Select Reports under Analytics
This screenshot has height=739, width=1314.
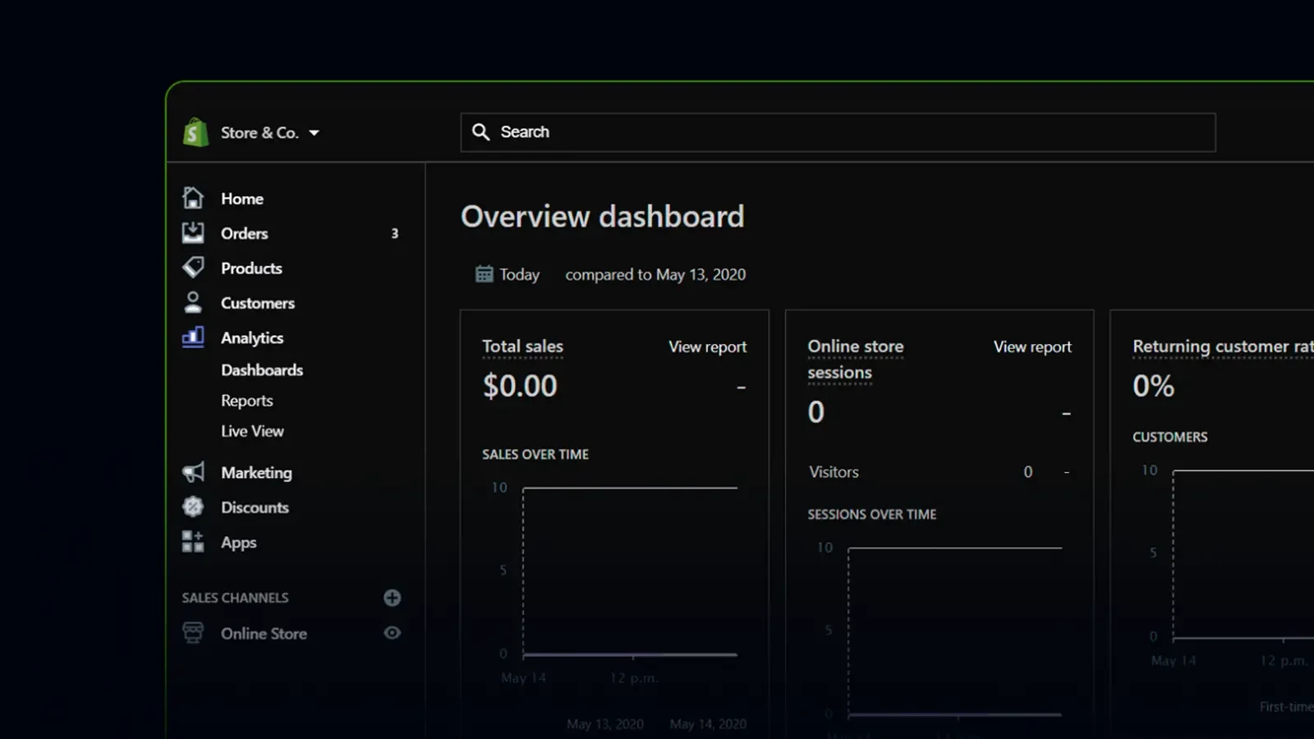(x=246, y=401)
